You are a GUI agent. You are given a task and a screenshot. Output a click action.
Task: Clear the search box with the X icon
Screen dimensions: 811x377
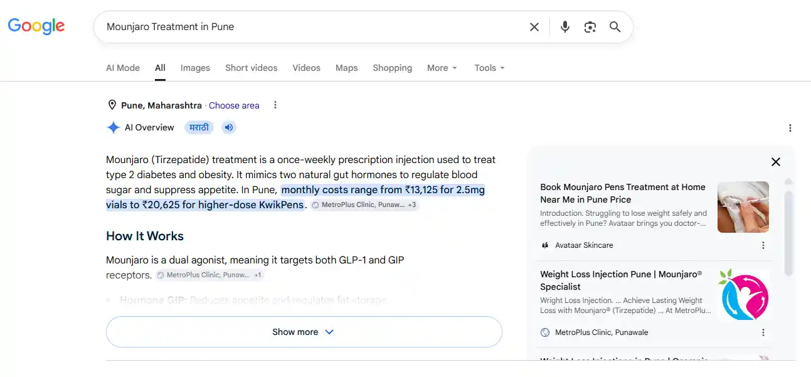click(x=534, y=27)
